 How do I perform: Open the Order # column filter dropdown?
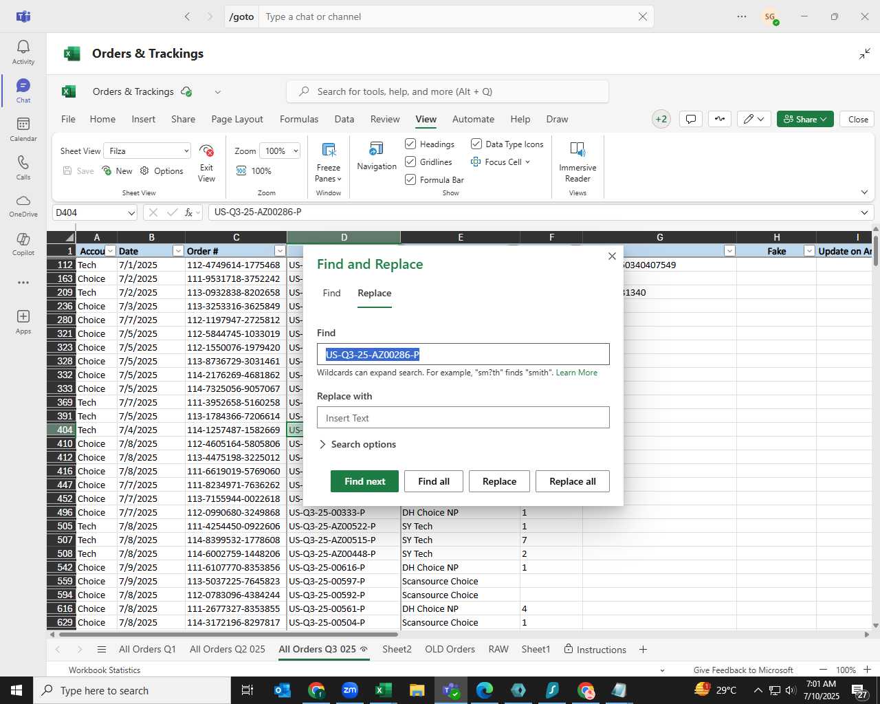[x=279, y=251]
